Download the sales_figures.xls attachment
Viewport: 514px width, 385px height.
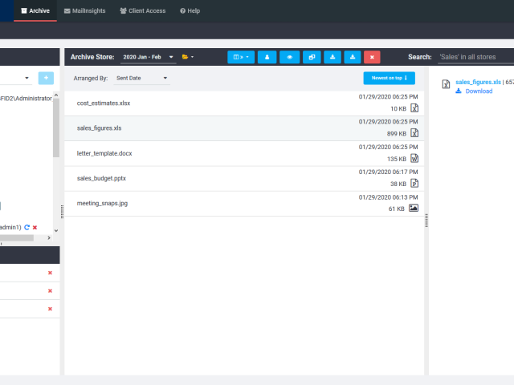tap(478, 91)
